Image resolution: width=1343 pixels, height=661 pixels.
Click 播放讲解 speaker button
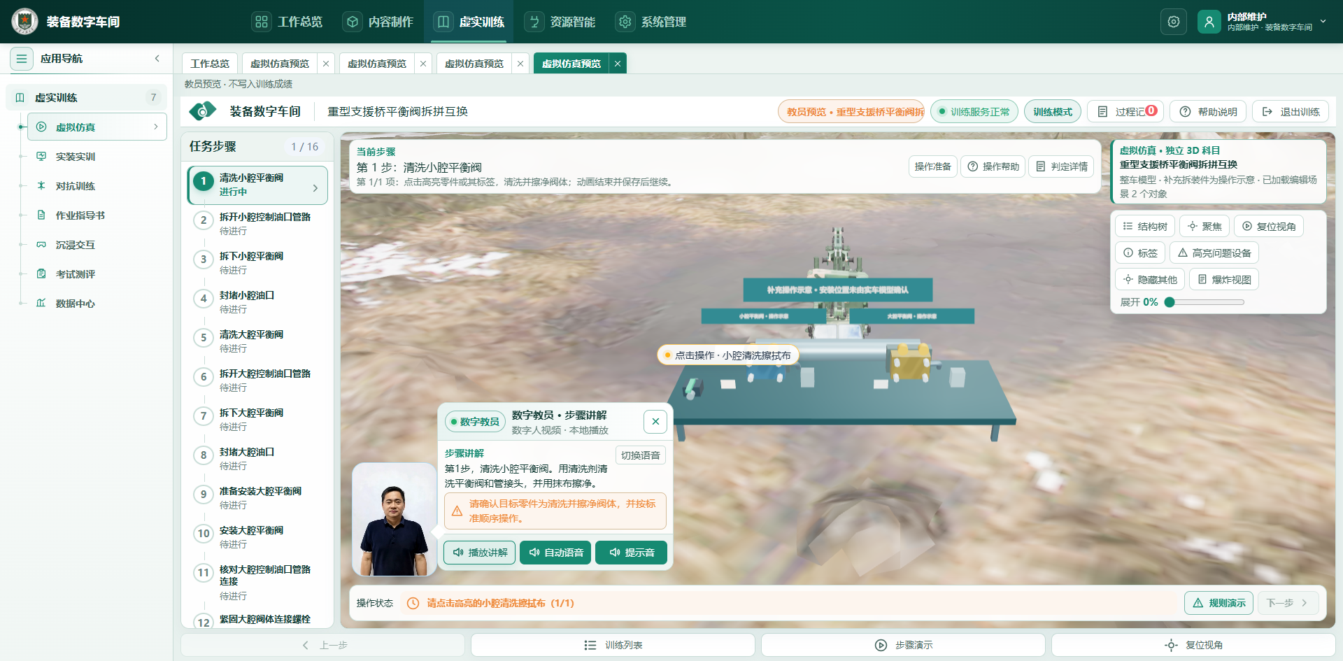[x=480, y=553]
